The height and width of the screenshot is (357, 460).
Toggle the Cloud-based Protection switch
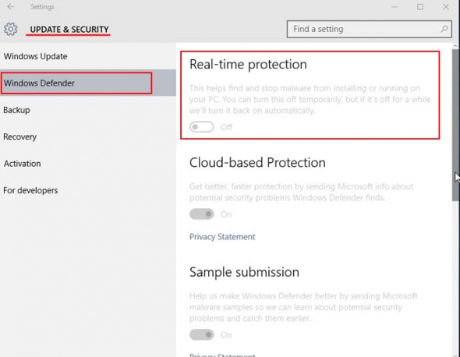tap(202, 214)
